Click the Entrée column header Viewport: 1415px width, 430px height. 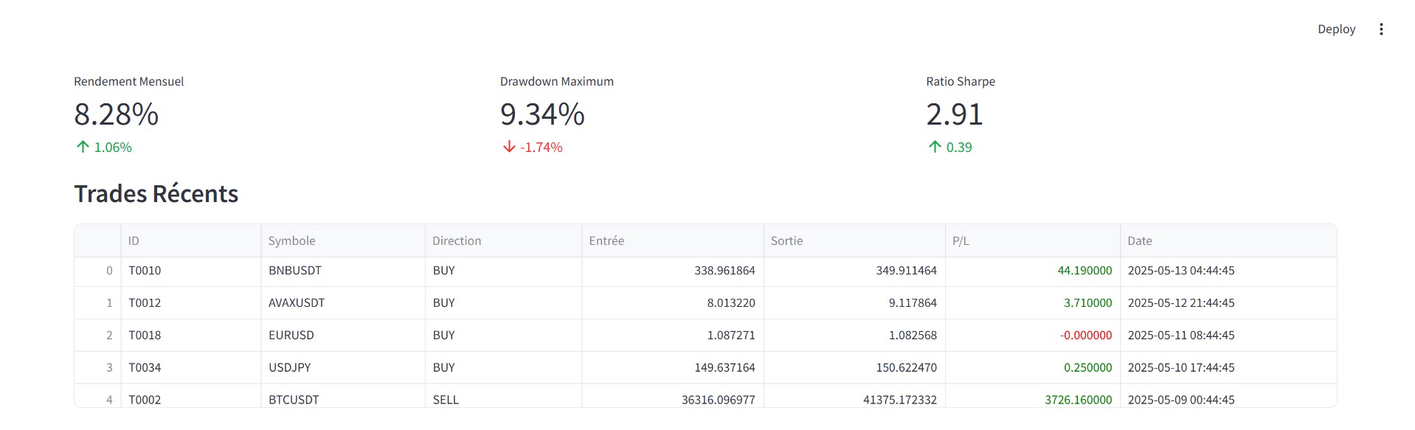pos(672,240)
